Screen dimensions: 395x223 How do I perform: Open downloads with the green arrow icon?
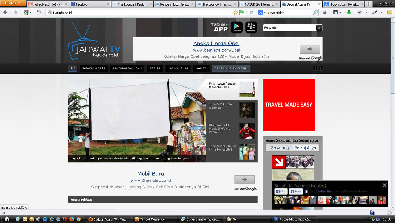pyautogui.click(x=349, y=13)
